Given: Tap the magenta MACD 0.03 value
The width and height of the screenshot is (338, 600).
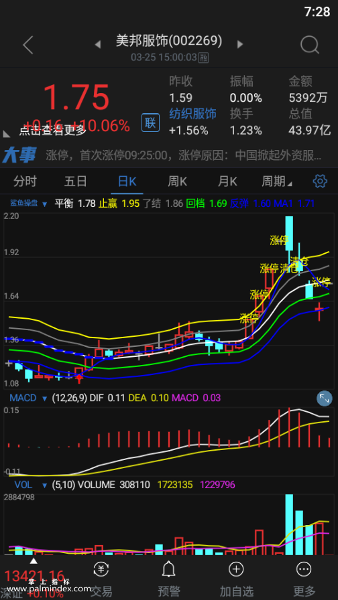Looking at the screenshot, I should pos(196,398).
